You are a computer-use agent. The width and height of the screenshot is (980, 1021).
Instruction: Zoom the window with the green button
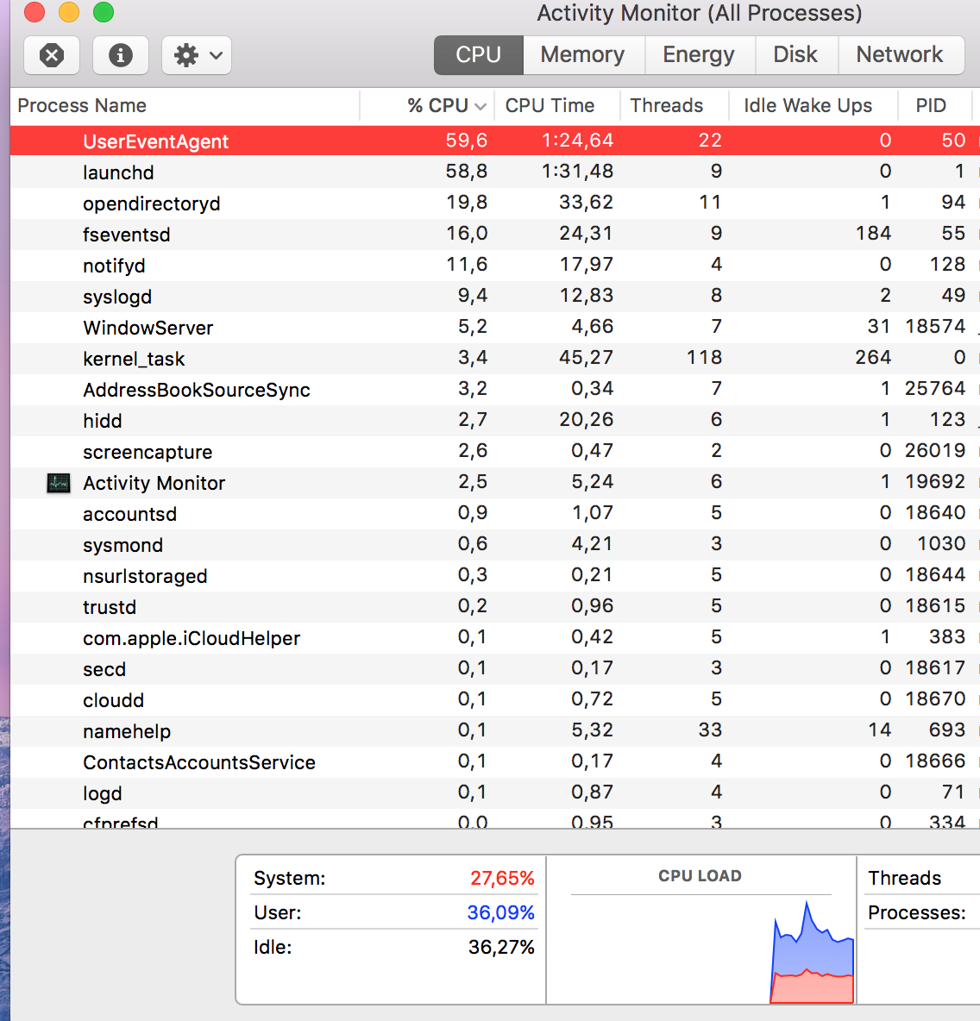103,12
